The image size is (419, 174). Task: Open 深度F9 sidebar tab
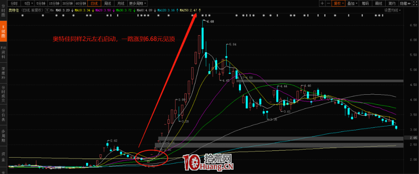[3, 73]
